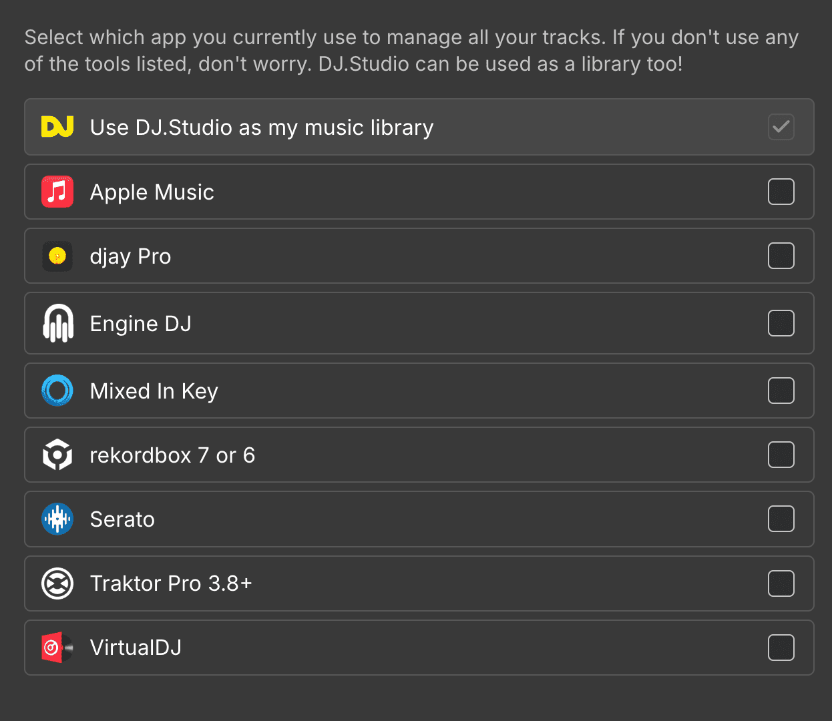Screen dimensions: 832x721
Task: Uncheck the DJ.Studio library checkbox
Action: 781,127
